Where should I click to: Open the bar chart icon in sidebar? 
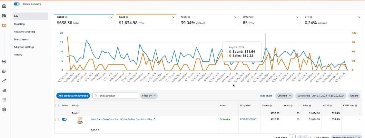[x=4, y=90]
